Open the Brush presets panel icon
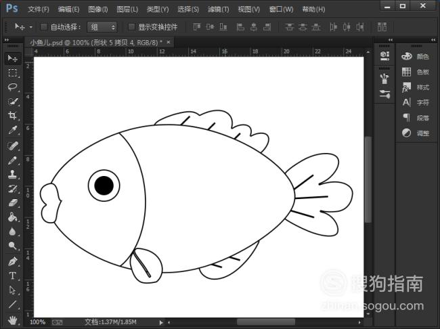Viewport: 440px width, 329px height. pyautogui.click(x=384, y=79)
